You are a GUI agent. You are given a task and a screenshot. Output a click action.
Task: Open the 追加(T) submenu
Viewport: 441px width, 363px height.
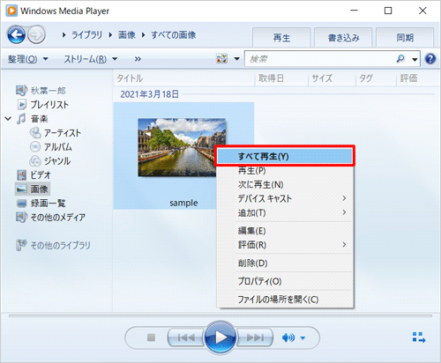point(285,212)
